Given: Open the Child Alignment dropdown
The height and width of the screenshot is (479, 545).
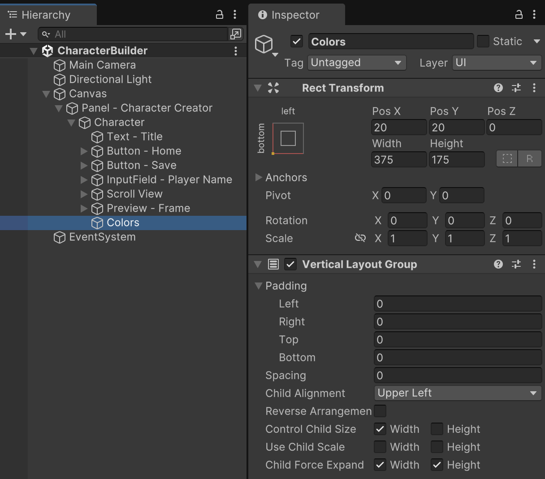Looking at the screenshot, I should [x=457, y=393].
